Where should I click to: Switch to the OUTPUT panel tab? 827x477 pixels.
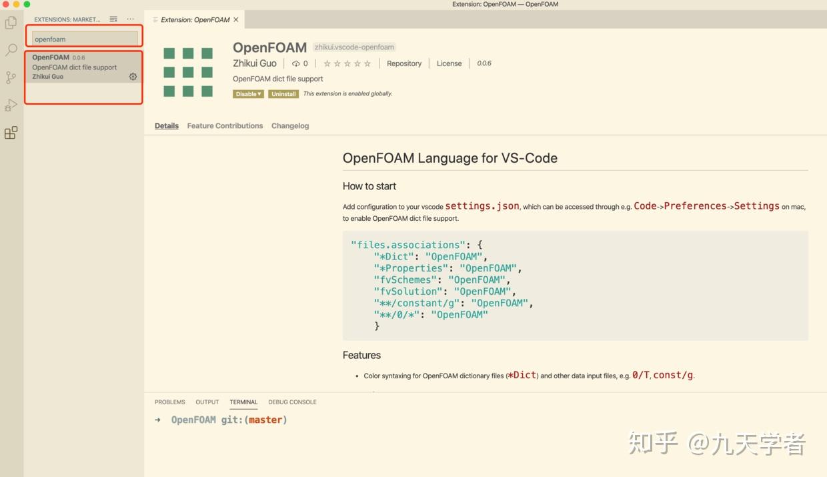pyautogui.click(x=207, y=402)
